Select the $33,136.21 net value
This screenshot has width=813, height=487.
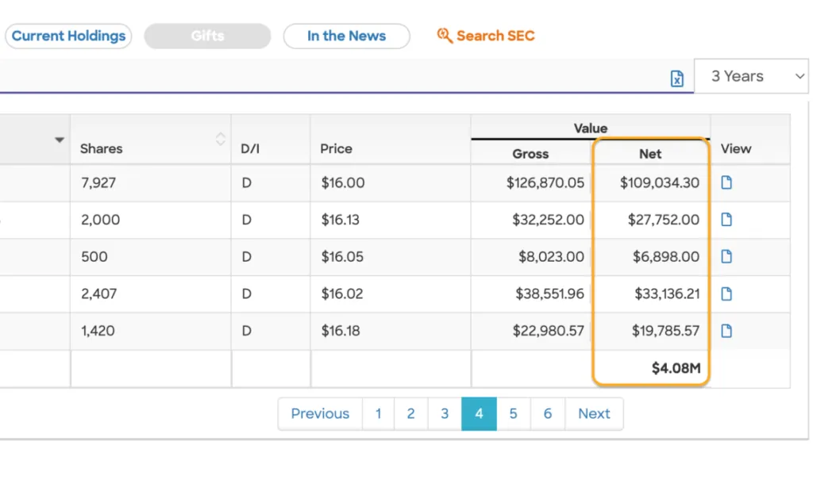[667, 293]
